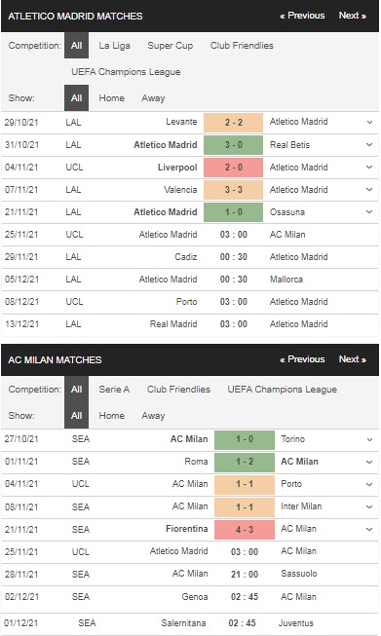This screenshot has width=381, height=636.
Task: Go to Previous AC Milan matches
Action: (x=302, y=359)
